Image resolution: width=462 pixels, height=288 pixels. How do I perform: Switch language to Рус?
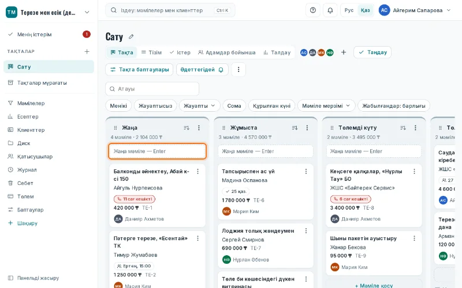coord(349,10)
